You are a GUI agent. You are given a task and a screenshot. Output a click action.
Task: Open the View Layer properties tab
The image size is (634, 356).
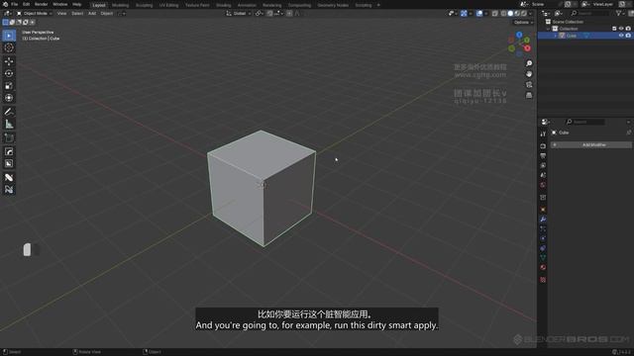coord(543,165)
